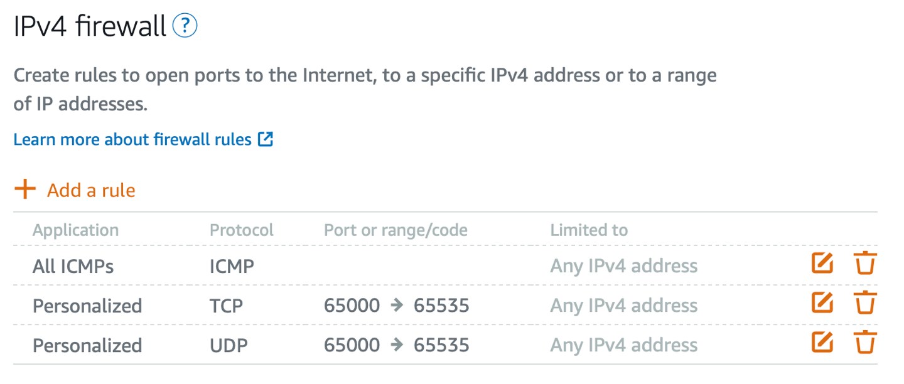The image size is (904, 384).
Task: Click the plus icon next to Add a rule
Action: 25,189
